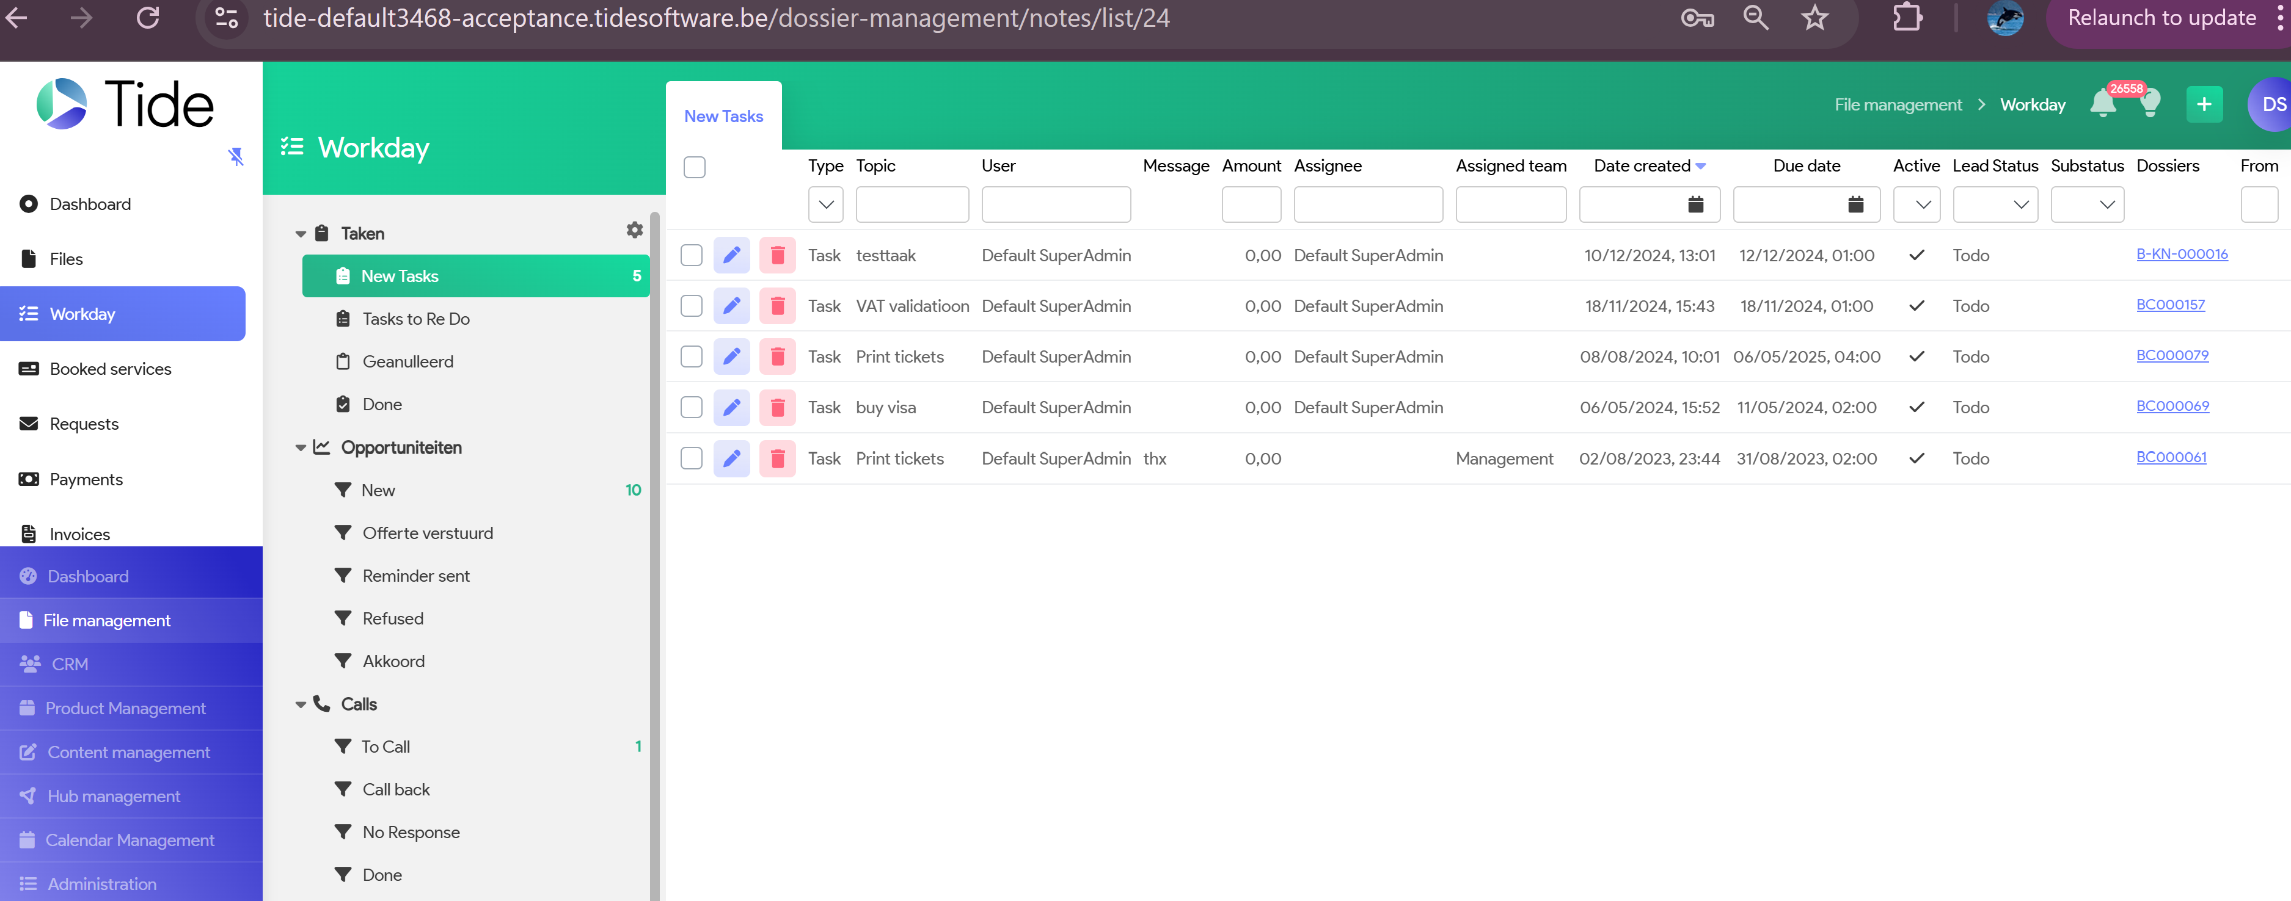Collapse the Opportuniteiten tree section

point(301,449)
